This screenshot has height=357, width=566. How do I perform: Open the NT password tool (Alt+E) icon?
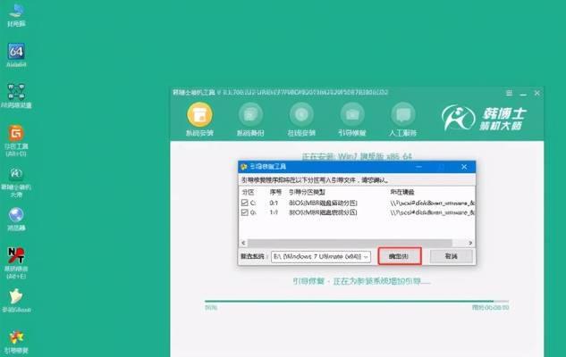[x=16, y=263]
